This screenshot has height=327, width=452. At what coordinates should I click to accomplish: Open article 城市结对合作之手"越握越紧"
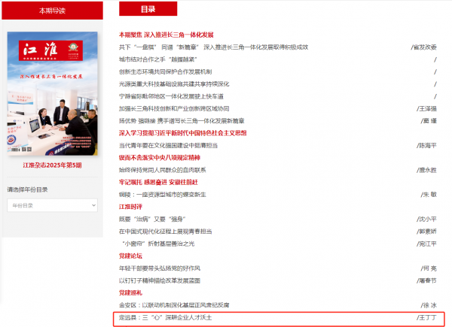point(154,59)
